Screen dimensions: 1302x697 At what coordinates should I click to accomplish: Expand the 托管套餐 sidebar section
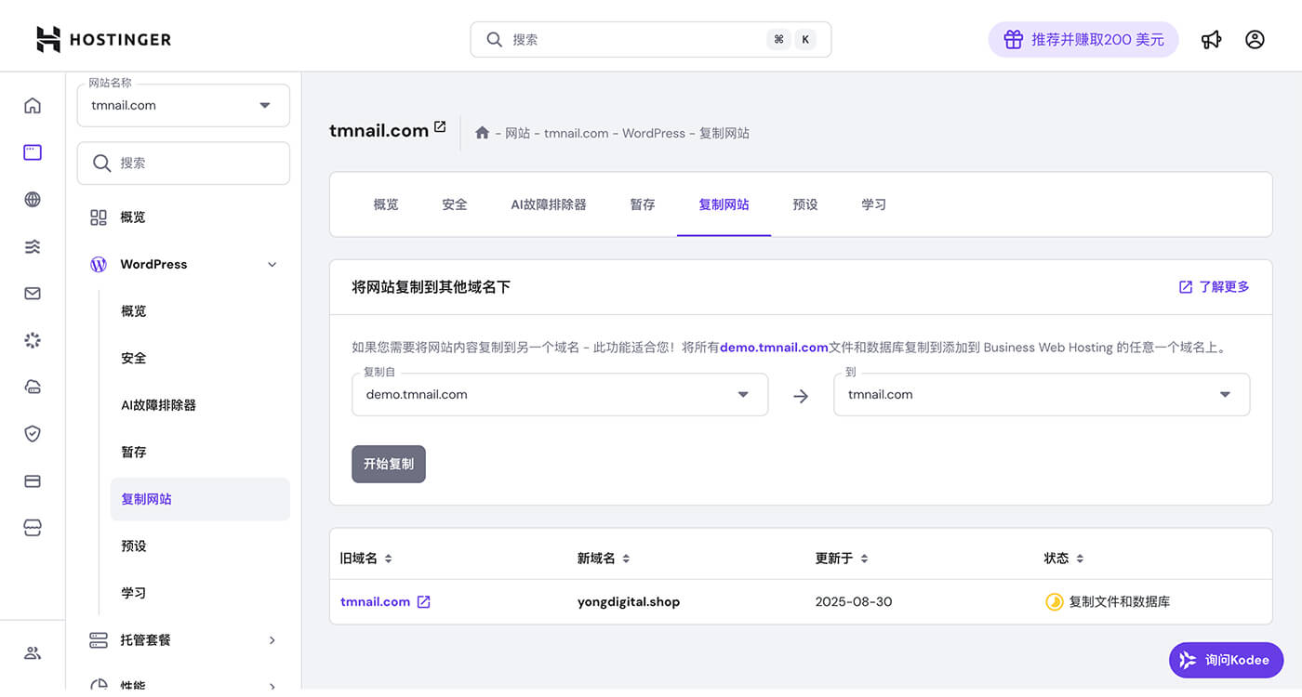[x=272, y=640]
